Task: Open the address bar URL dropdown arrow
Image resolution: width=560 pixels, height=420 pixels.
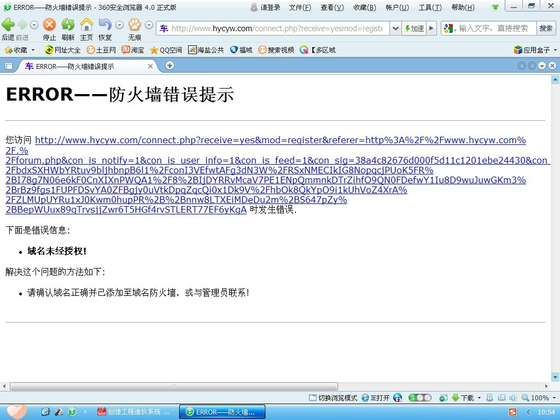Action: click(395, 28)
